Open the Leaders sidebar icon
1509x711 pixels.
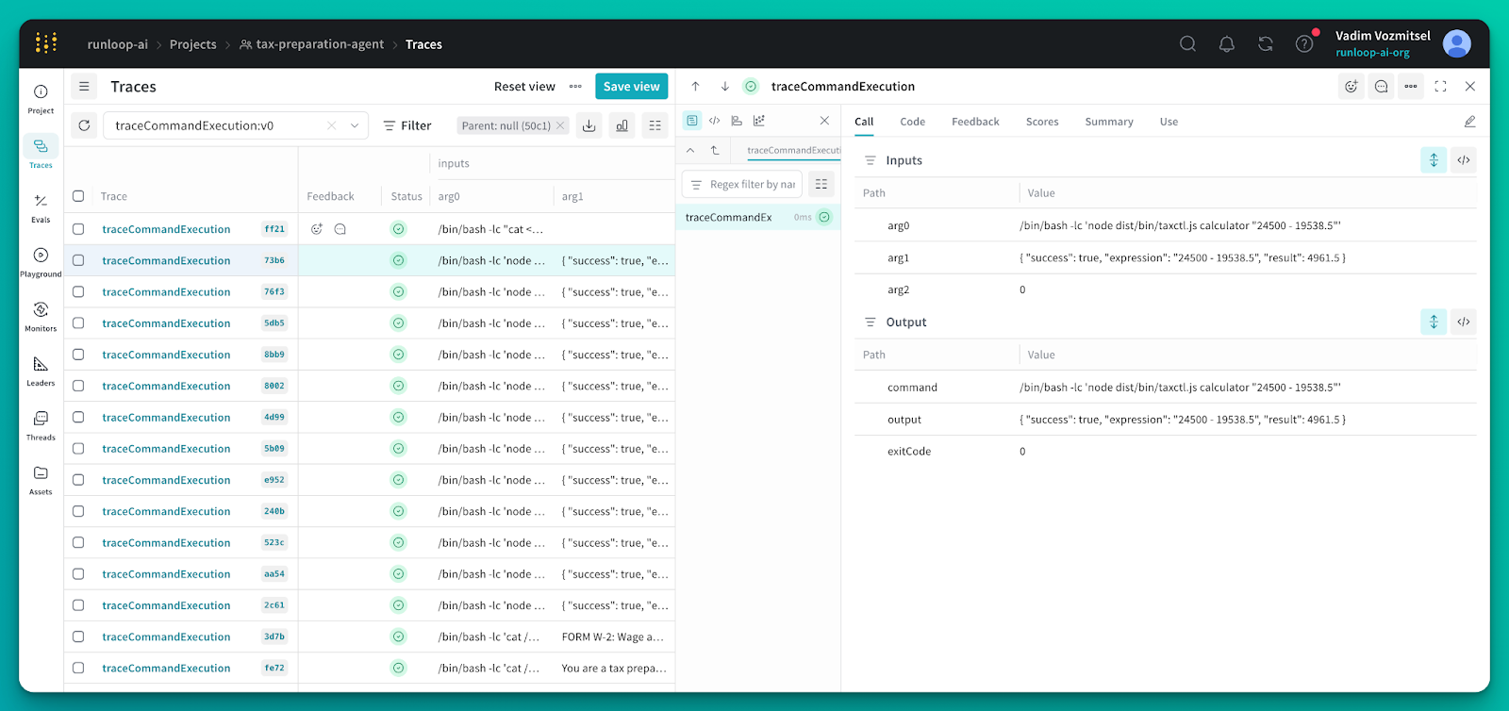(41, 371)
